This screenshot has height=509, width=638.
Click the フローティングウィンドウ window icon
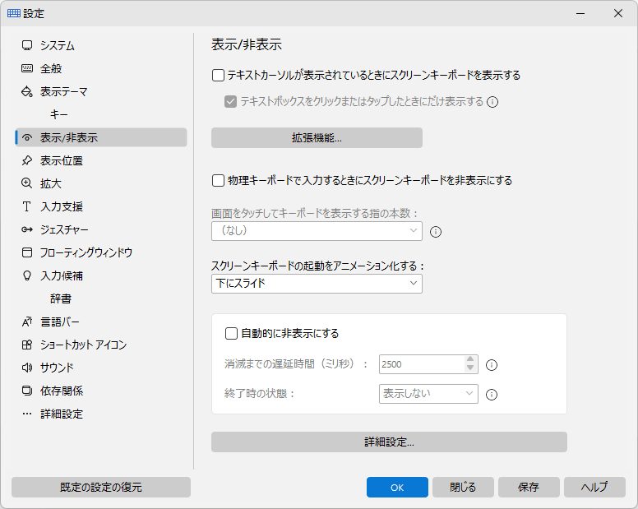pyautogui.click(x=27, y=252)
